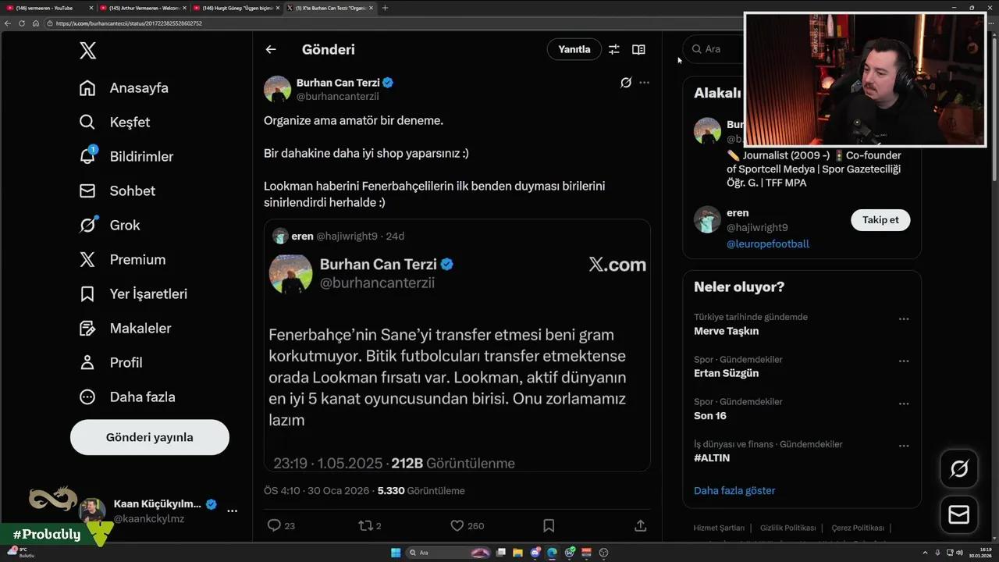This screenshot has width=999, height=562.
Task: Open Burhan Can Terzi name in the post header
Action: pos(338,83)
